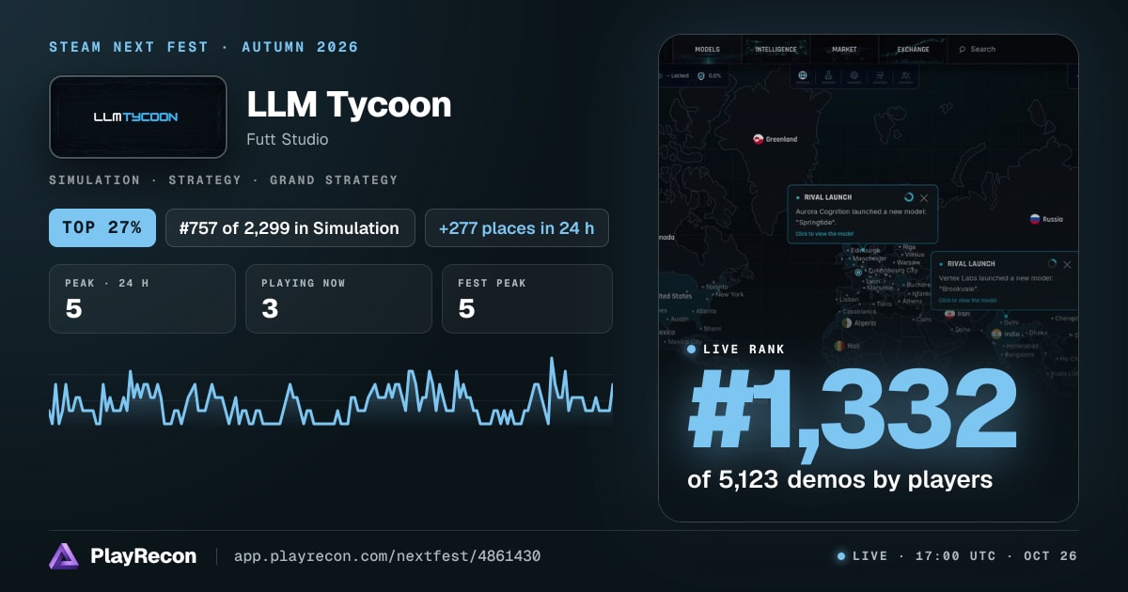Click the Futt Studio developer name

[x=288, y=139]
